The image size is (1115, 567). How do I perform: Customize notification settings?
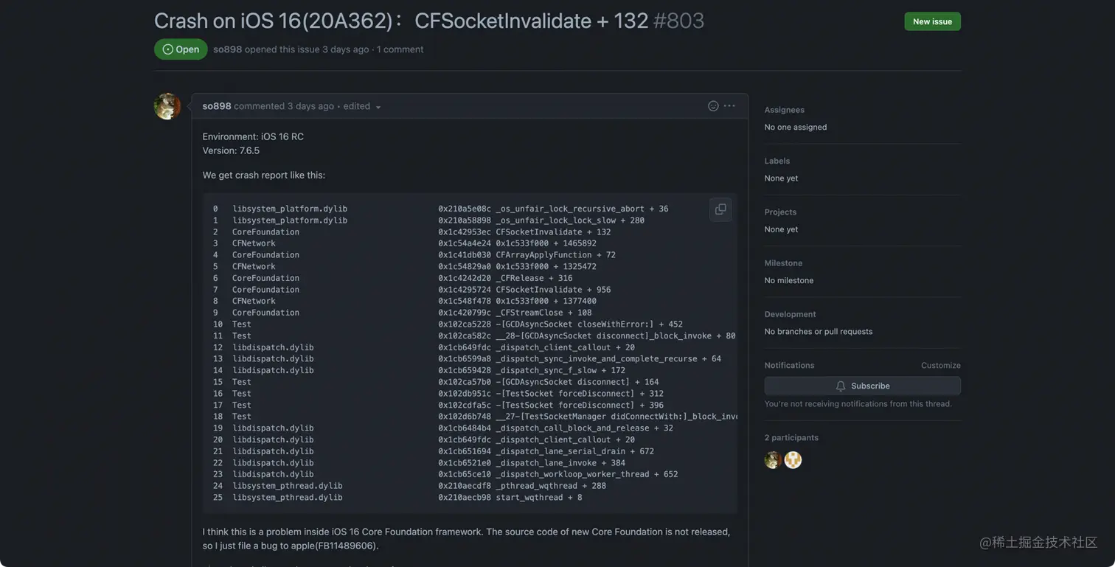pos(940,366)
